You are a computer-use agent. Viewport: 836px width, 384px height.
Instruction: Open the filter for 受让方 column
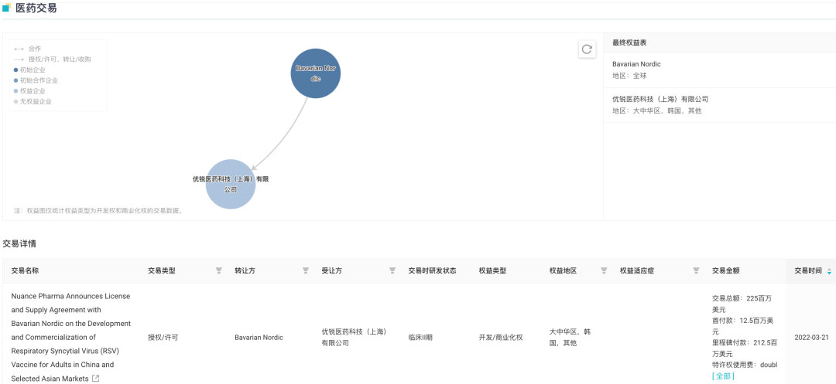click(392, 271)
